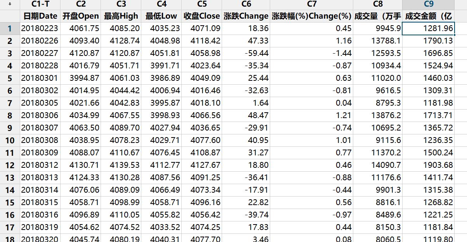This screenshot has height=242, width=467.
Task: Click row header 1 to select the row
Action: coord(9,28)
